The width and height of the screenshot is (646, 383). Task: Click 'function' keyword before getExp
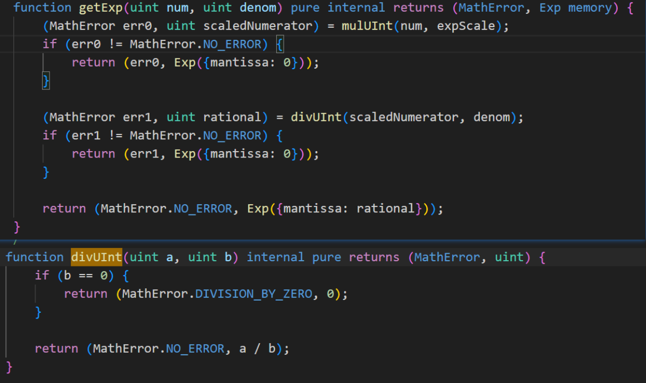pos(42,8)
